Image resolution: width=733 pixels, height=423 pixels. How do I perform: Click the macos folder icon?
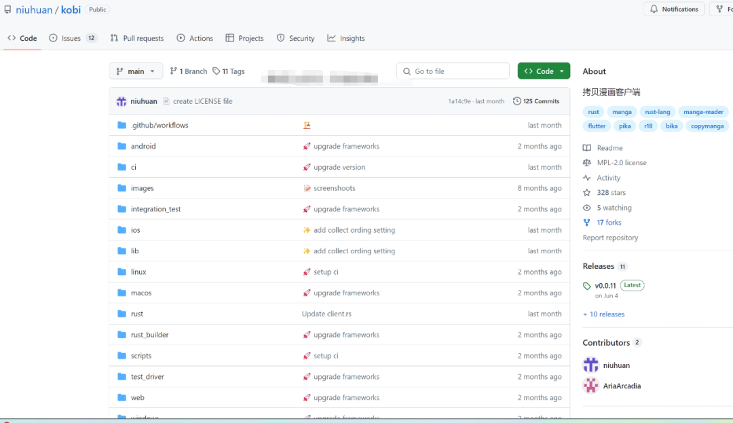[122, 293]
